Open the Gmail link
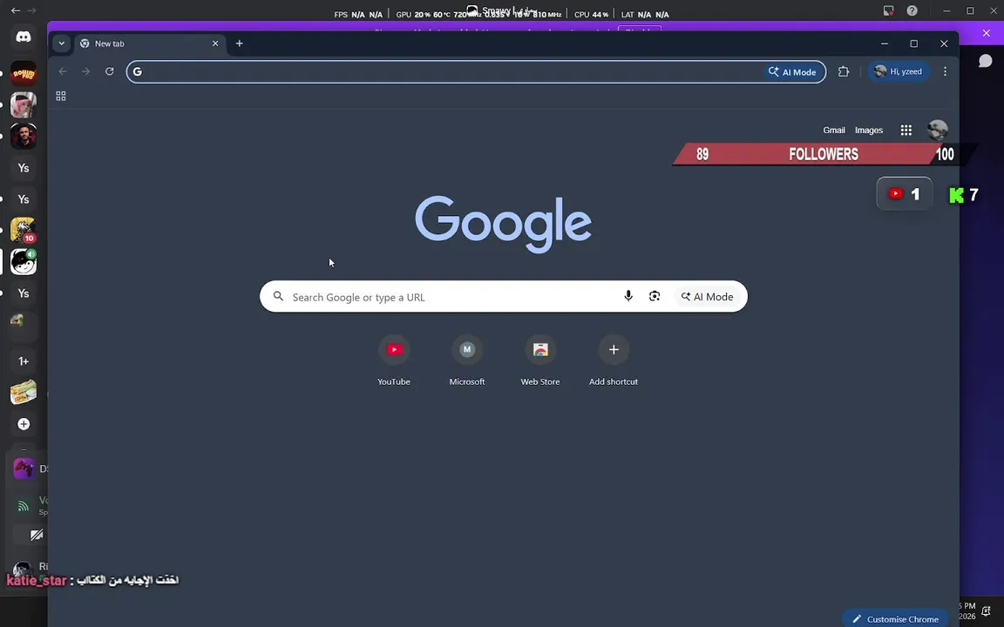The width and height of the screenshot is (1004, 627). point(834,130)
